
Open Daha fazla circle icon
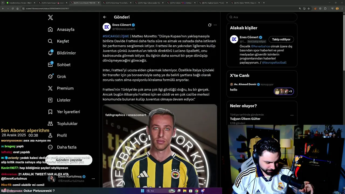50,147
